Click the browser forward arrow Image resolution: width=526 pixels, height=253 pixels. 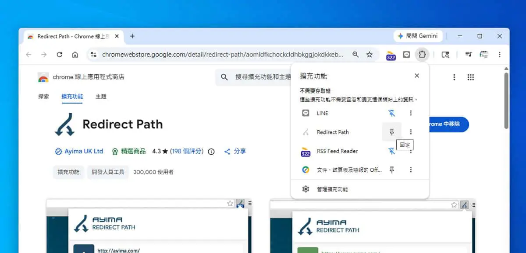pyautogui.click(x=44, y=55)
